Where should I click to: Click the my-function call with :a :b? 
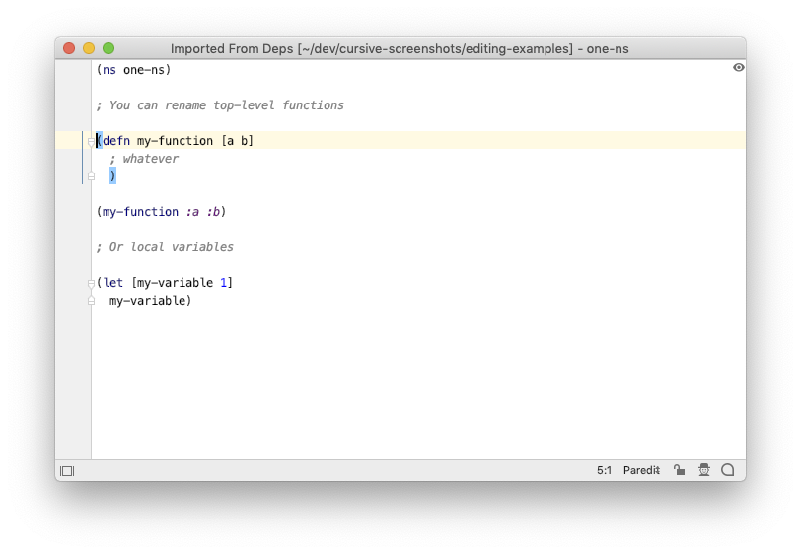point(140,211)
